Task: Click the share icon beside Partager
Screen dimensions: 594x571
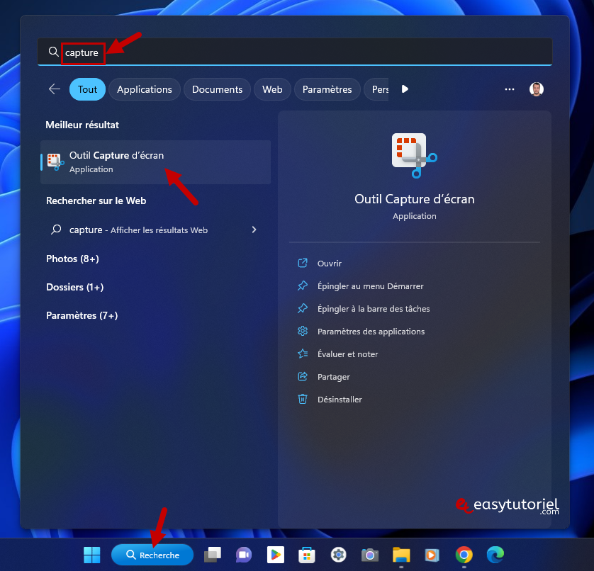Action: point(302,376)
